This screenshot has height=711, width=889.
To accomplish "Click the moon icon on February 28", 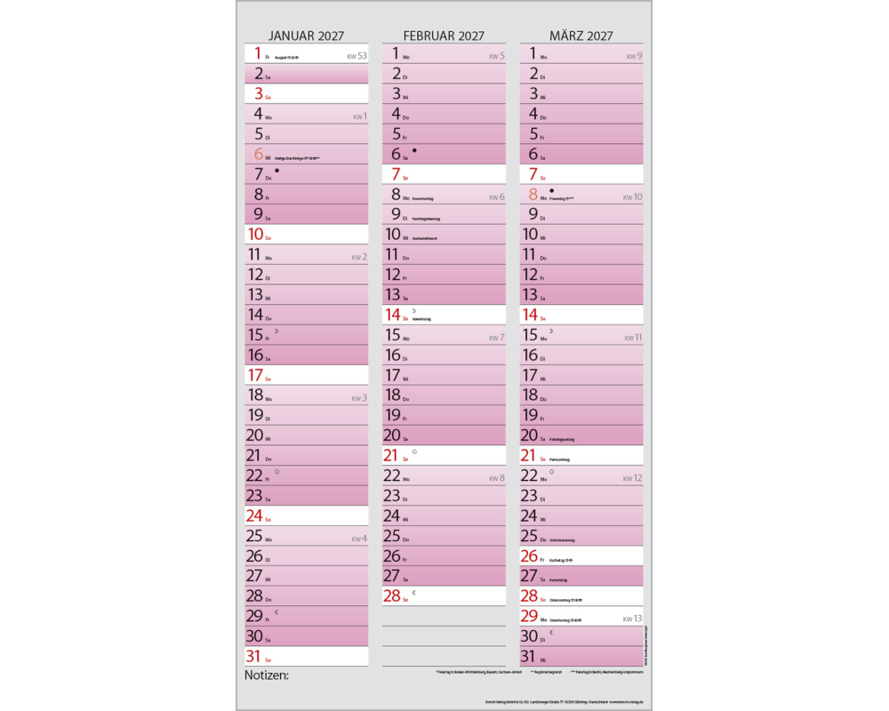I will [413, 592].
